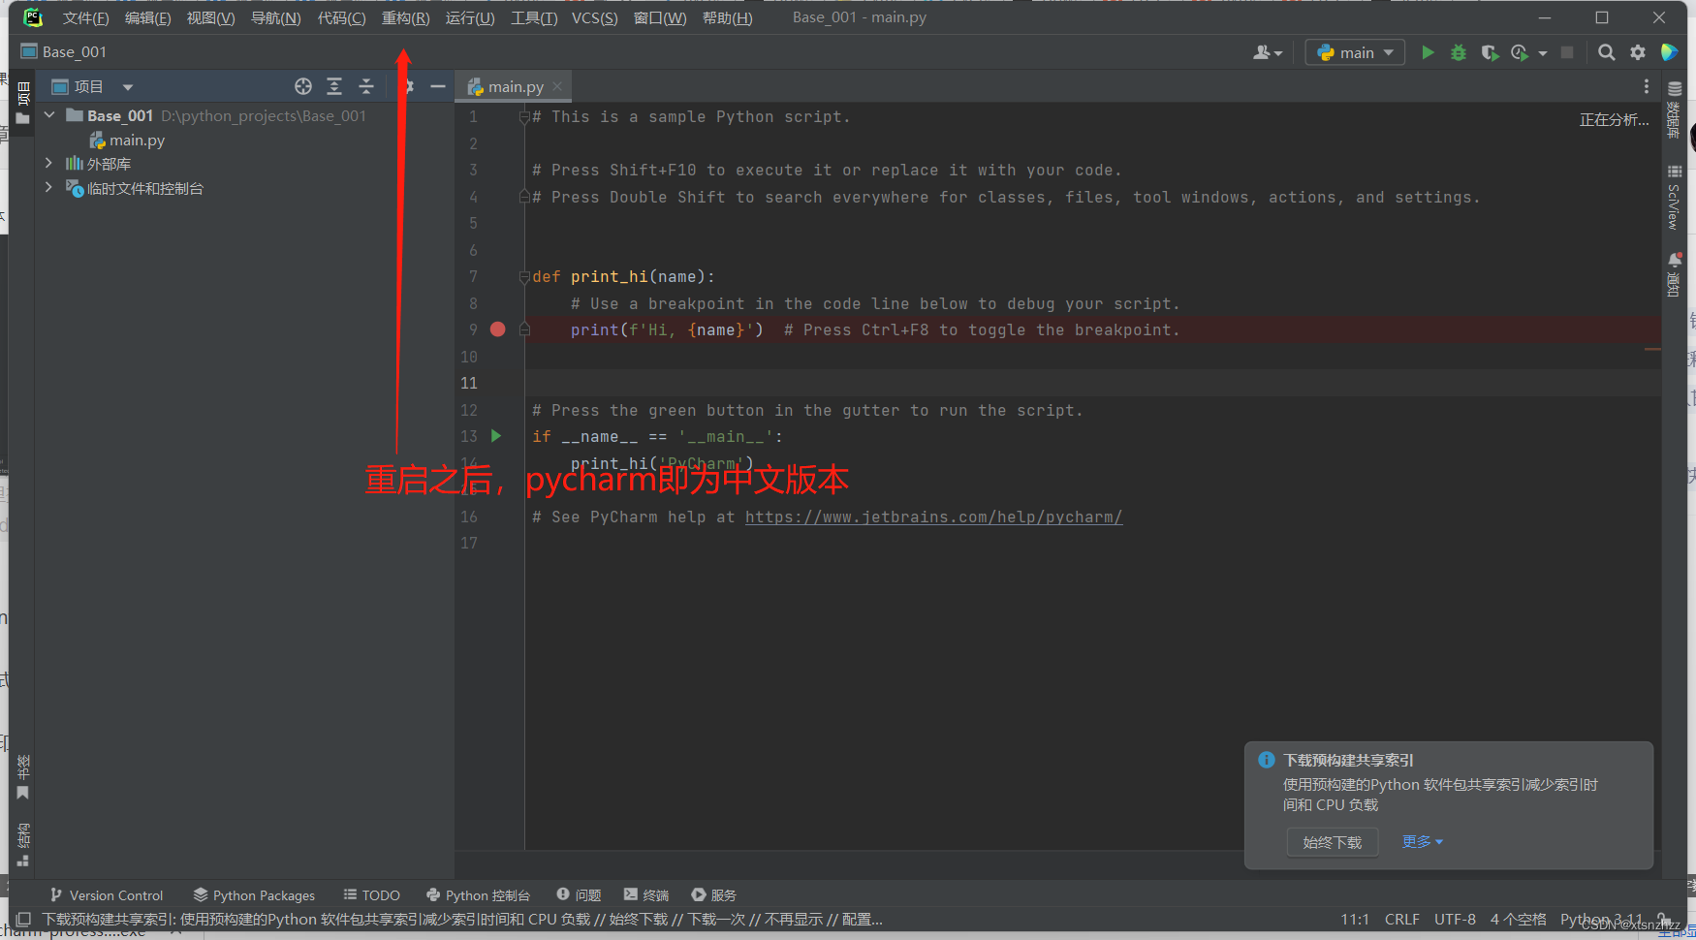Open the 工具(T) menu
Viewport: 1696px width, 940px height.
tap(535, 17)
